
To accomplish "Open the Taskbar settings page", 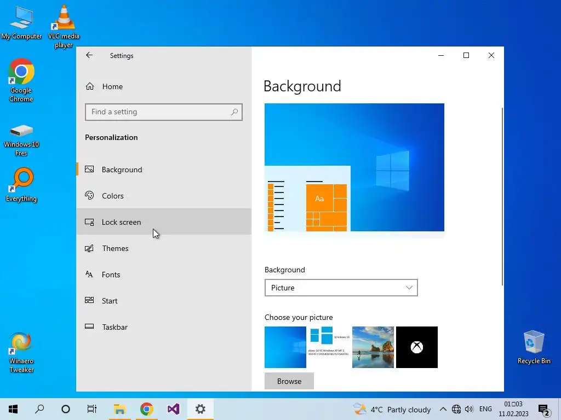I will pos(164,327).
